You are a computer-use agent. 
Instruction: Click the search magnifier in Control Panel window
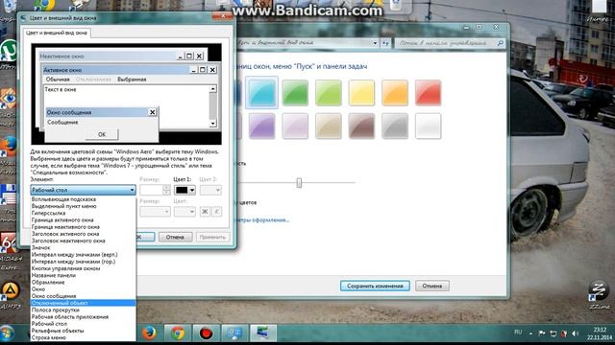pos(500,43)
